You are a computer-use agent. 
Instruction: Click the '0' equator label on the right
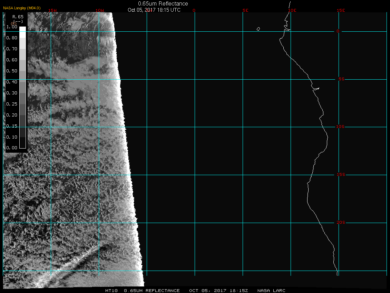pyautogui.click(x=338, y=31)
